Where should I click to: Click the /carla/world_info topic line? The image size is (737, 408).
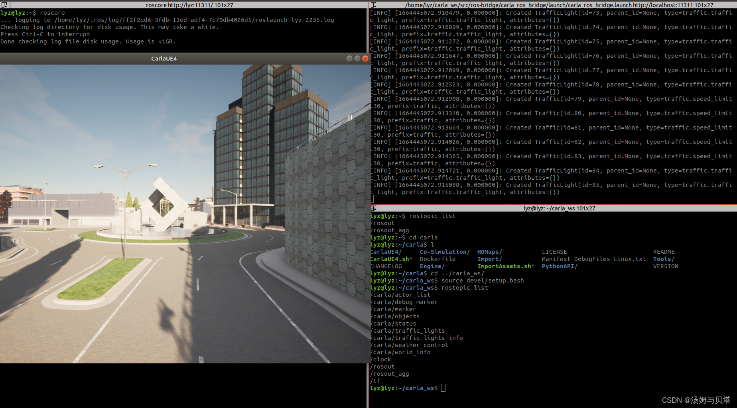click(400, 352)
